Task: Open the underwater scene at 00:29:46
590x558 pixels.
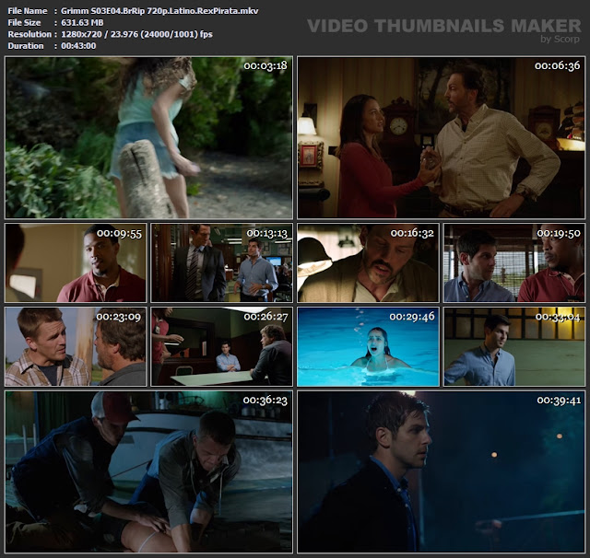Action: [x=368, y=346]
